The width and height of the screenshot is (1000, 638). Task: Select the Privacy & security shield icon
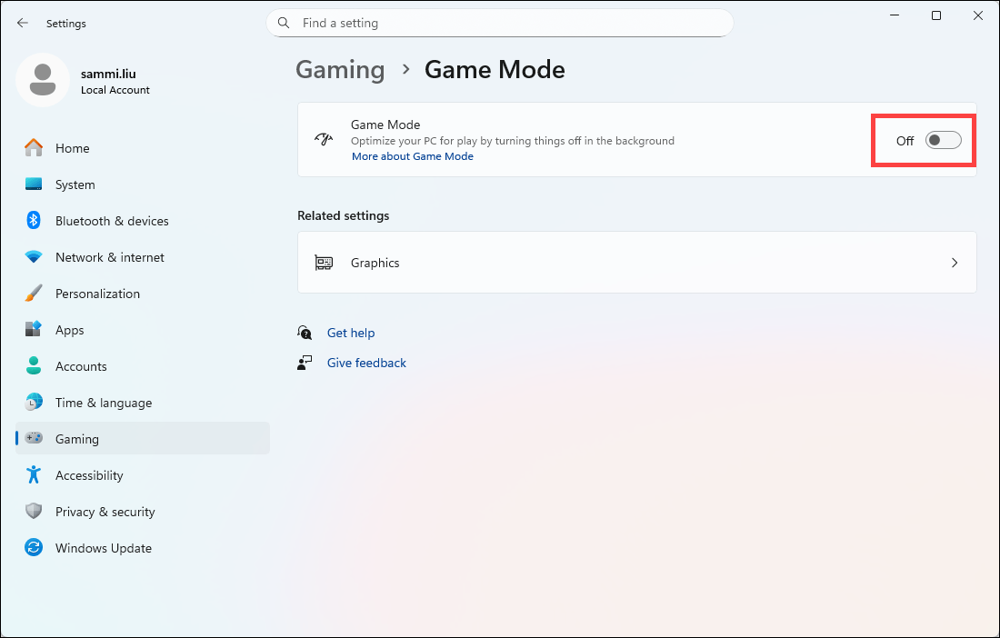(34, 512)
